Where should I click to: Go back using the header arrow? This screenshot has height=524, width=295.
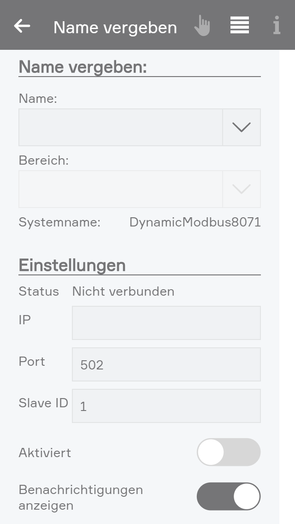tap(22, 26)
